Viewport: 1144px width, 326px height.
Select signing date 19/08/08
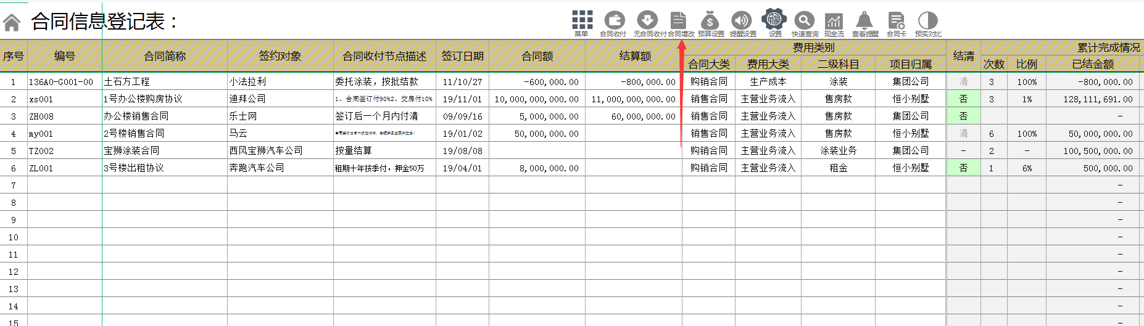point(462,150)
